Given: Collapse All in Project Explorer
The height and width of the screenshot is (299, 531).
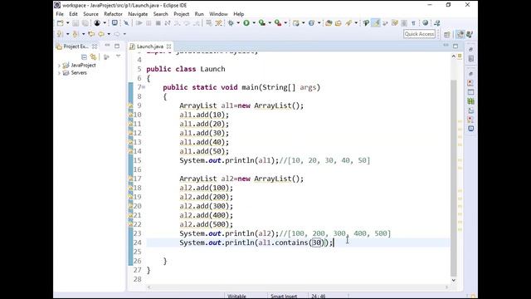Looking at the screenshot, I should point(84,57).
